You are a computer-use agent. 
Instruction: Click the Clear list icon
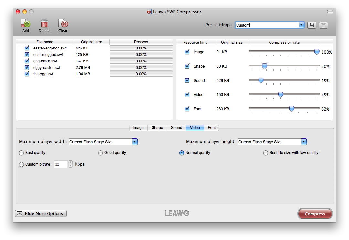[x=63, y=24]
